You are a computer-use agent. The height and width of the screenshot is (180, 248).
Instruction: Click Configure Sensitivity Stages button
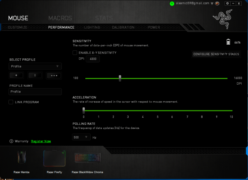(216, 54)
